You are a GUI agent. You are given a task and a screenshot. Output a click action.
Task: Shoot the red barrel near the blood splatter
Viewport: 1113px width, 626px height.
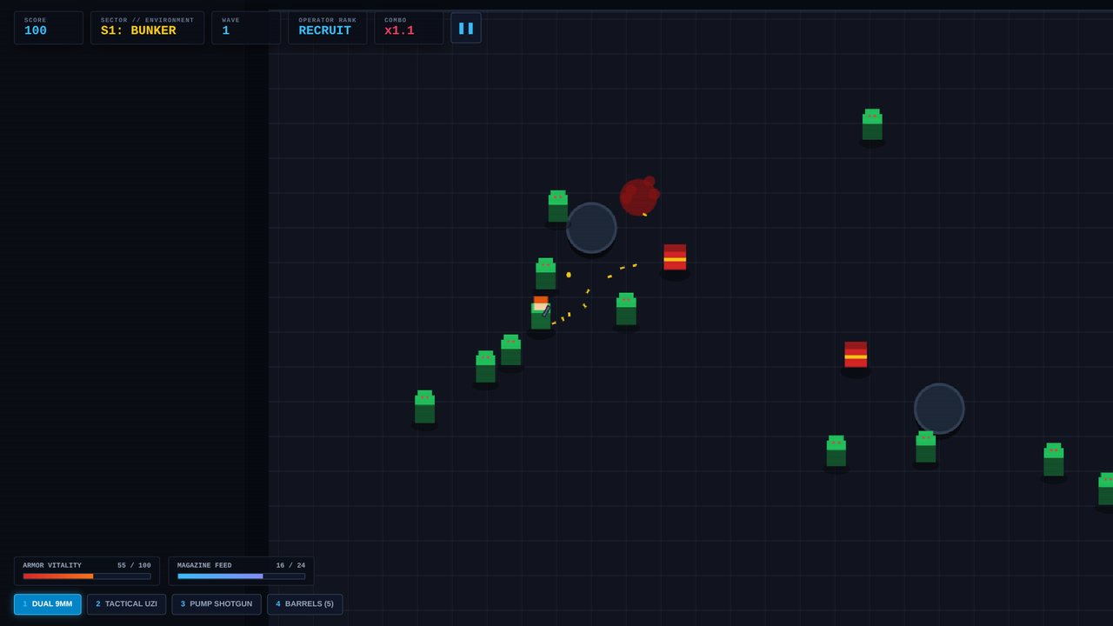(675, 257)
